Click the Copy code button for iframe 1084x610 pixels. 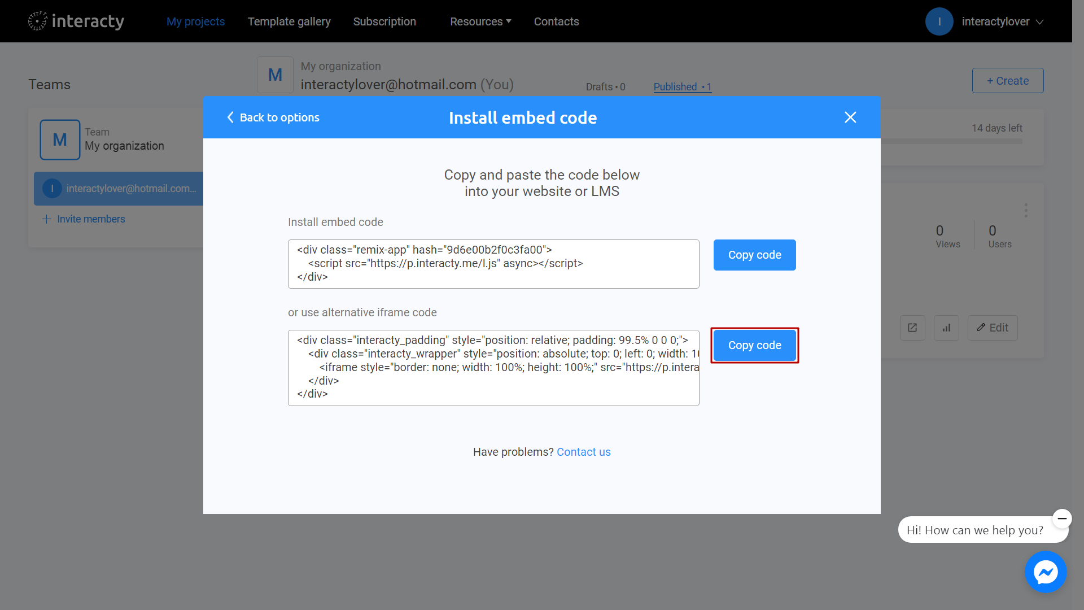(754, 345)
